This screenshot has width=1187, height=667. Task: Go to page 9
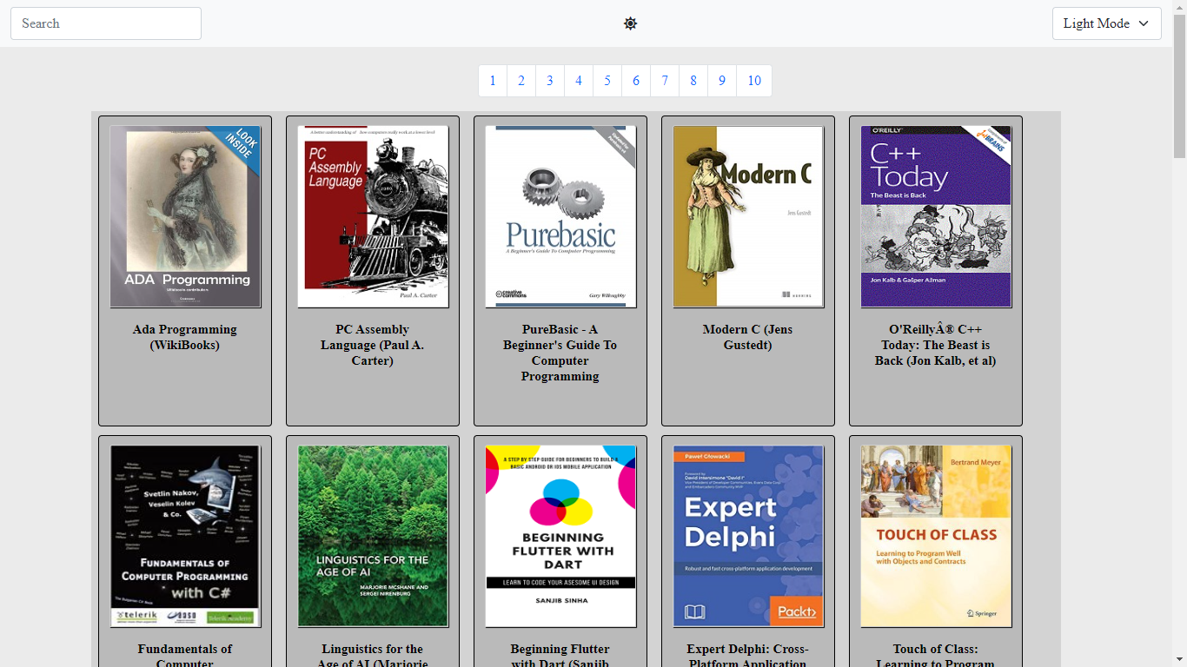[722, 81]
